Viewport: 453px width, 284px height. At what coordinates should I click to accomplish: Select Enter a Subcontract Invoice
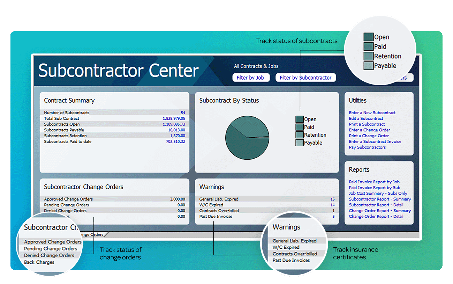(375, 141)
